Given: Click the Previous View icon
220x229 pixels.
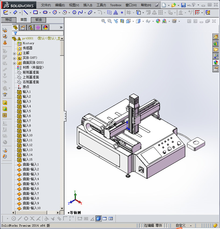Looking at the screenshot, I should click(x=116, y=21).
